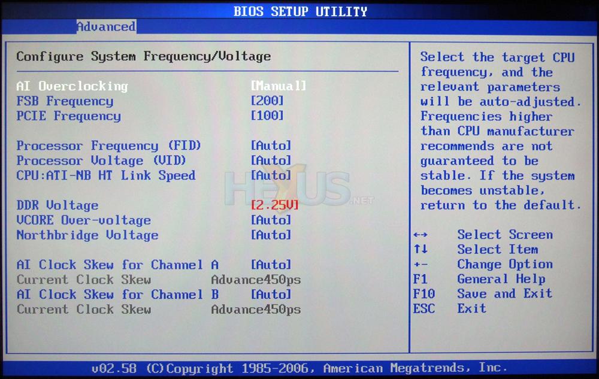Click the 'Select the target CPU' help line
Viewport: 599px width, 379px height.
(497, 57)
